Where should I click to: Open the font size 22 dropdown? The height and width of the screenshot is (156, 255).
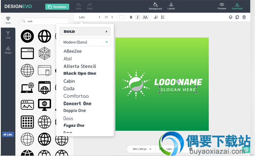pyautogui.click(x=108, y=17)
